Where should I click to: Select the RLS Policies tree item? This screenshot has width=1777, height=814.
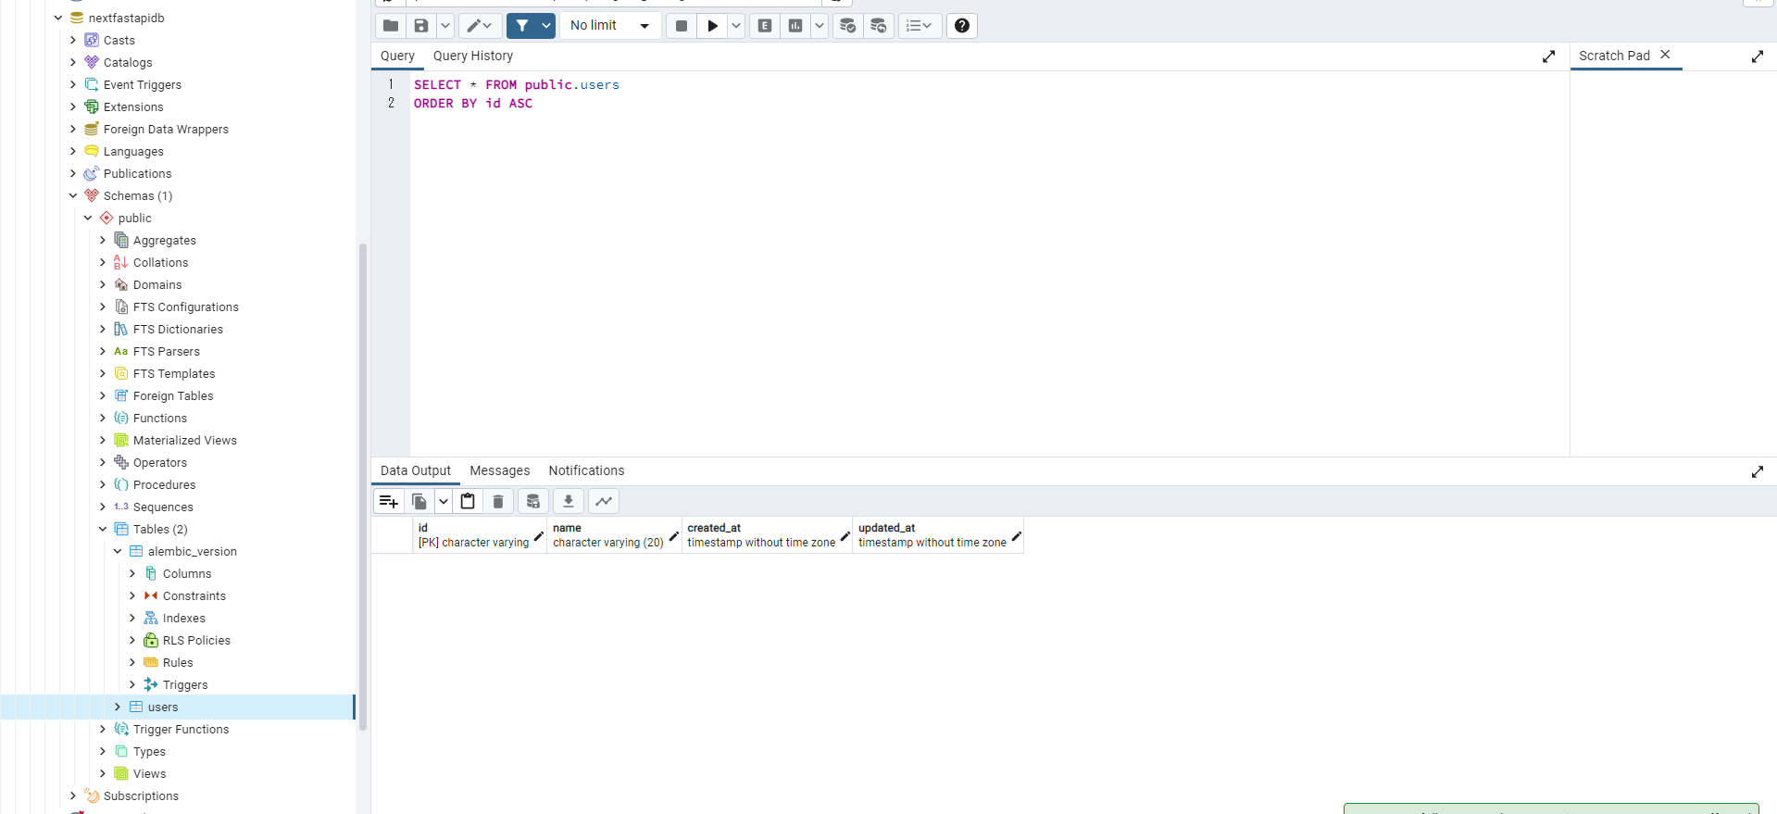coord(196,640)
